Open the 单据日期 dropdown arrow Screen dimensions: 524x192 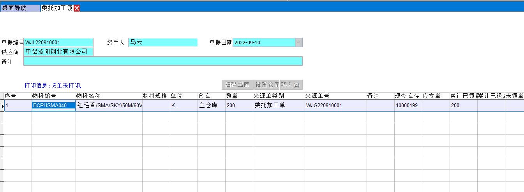[x=298, y=42]
